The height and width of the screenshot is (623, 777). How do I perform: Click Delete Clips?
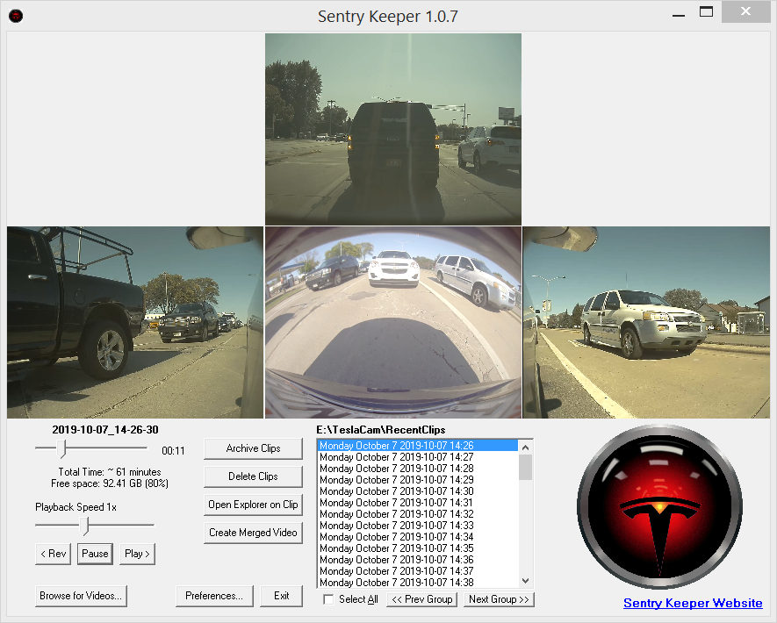(x=253, y=476)
